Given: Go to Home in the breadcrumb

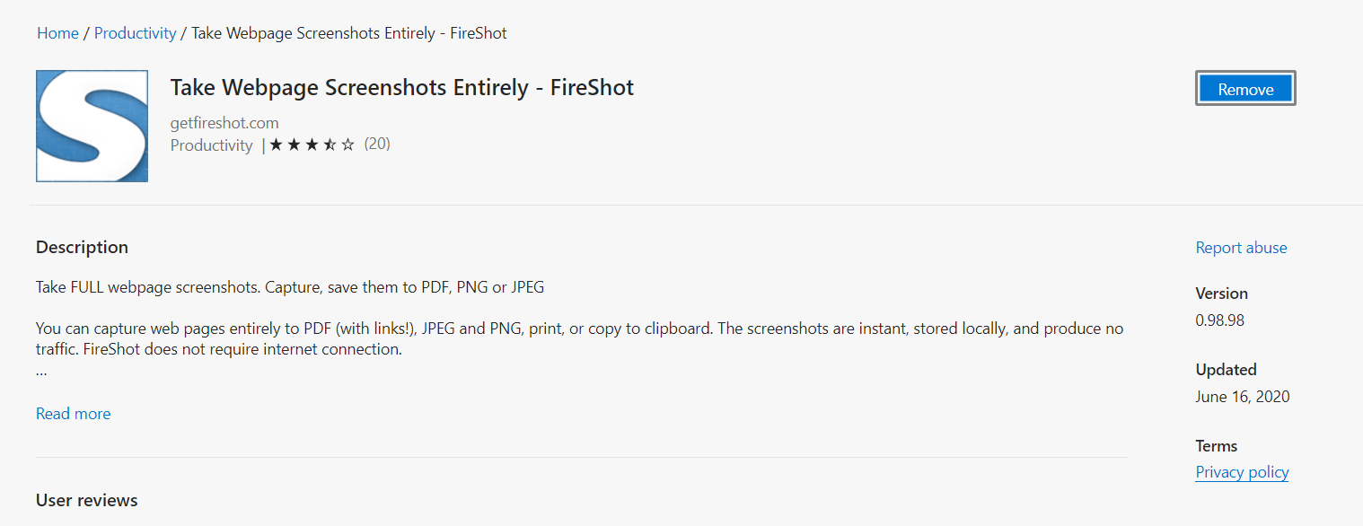Looking at the screenshot, I should [57, 33].
